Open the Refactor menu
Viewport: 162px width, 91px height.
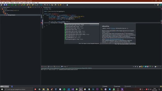pos(12,3)
